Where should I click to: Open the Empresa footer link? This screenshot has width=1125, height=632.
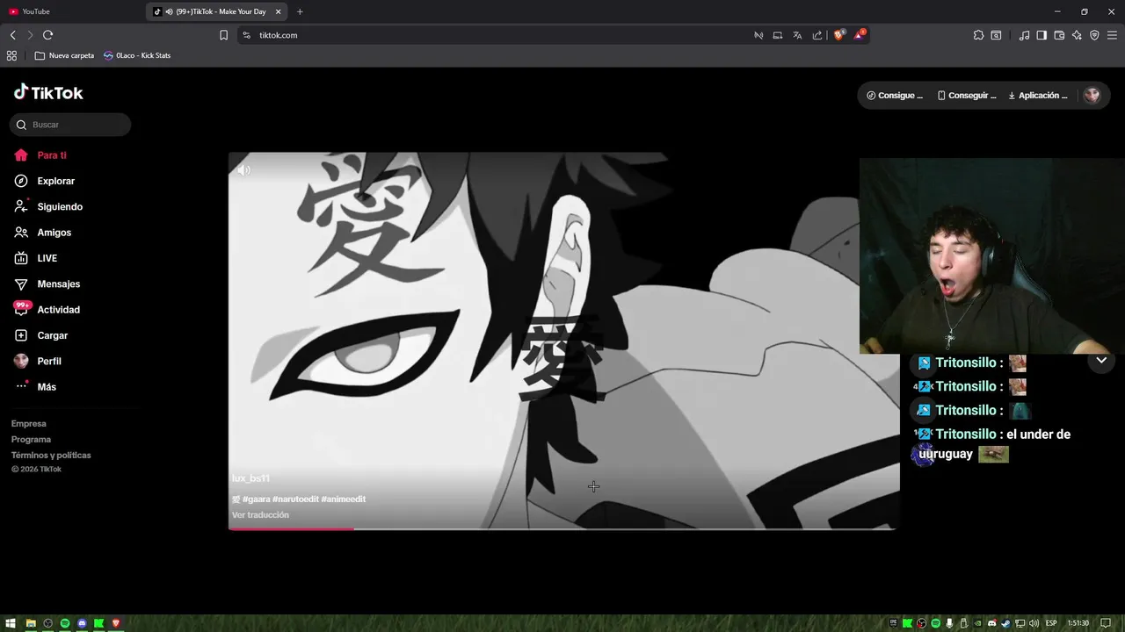pos(29,424)
